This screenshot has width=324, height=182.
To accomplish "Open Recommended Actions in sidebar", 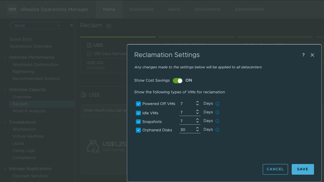I will (x=36, y=79).
